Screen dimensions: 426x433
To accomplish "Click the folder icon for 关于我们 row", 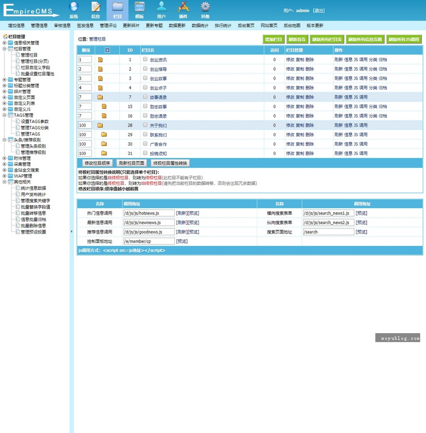I will pos(100,125).
